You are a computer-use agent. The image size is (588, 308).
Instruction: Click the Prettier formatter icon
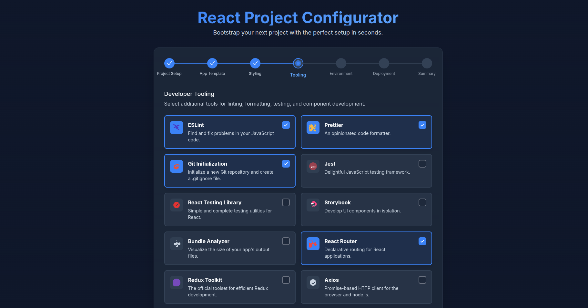[313, 128]
